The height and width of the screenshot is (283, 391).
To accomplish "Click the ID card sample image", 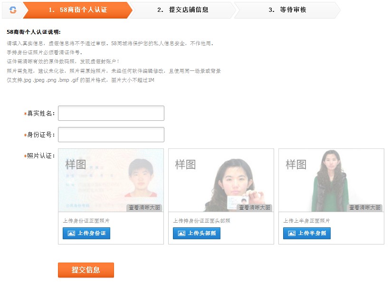I will point(111,178).
